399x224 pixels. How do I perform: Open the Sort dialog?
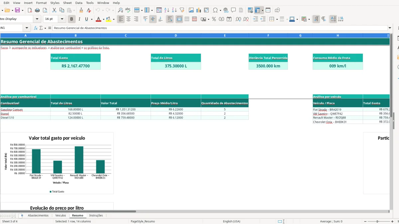(x=159, y=10)
